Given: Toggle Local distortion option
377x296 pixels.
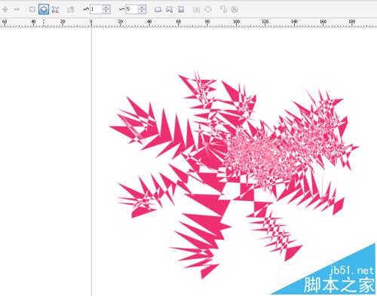Looking at the screenshot, I should pyautogui.click(x=181, y=10).
